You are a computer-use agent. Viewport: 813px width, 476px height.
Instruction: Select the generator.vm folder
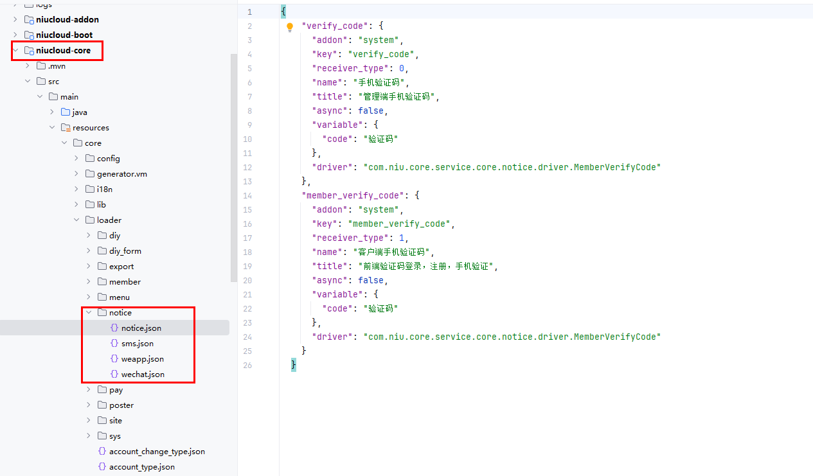click(x=122, y=174)
